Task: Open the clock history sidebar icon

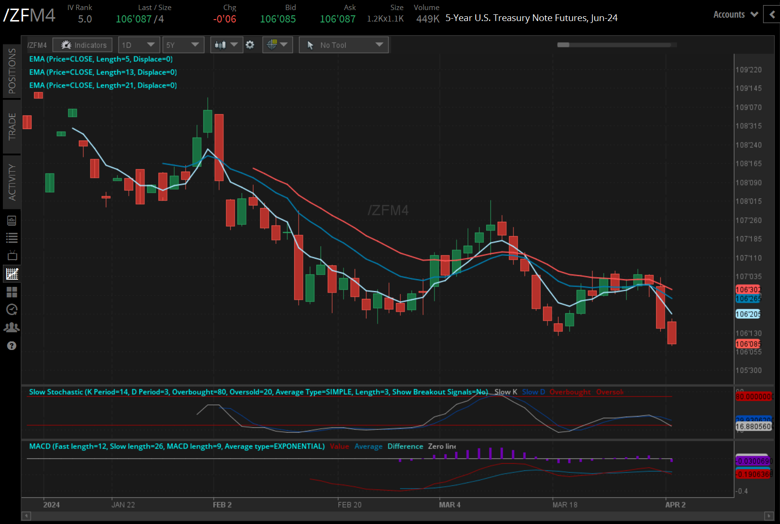Action: tap(12, 309)
